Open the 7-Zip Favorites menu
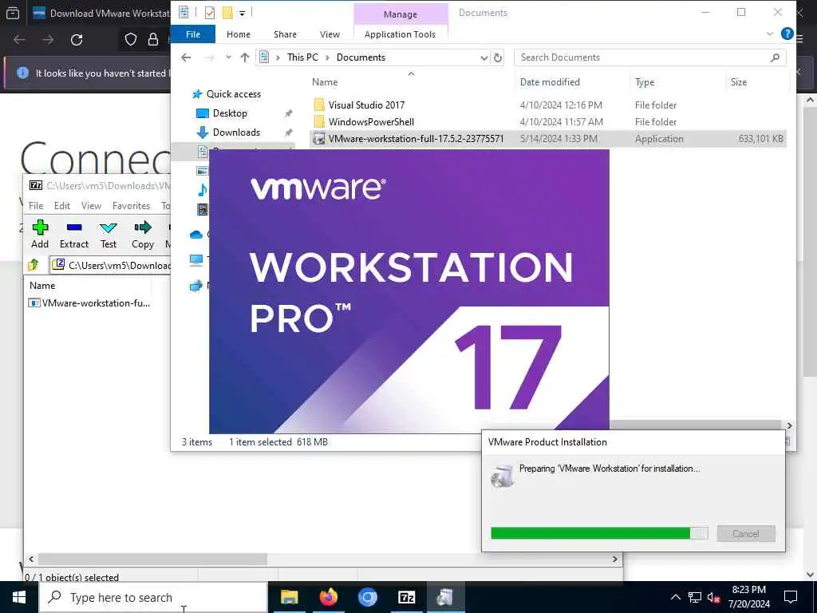 tap(132, 205)
